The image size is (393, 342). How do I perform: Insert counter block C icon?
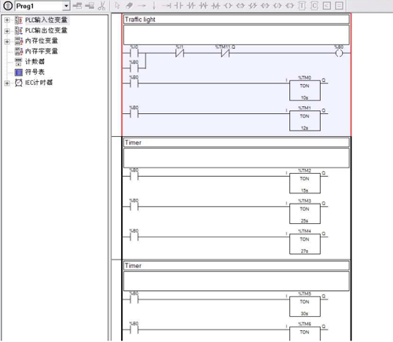click(314, 6)
